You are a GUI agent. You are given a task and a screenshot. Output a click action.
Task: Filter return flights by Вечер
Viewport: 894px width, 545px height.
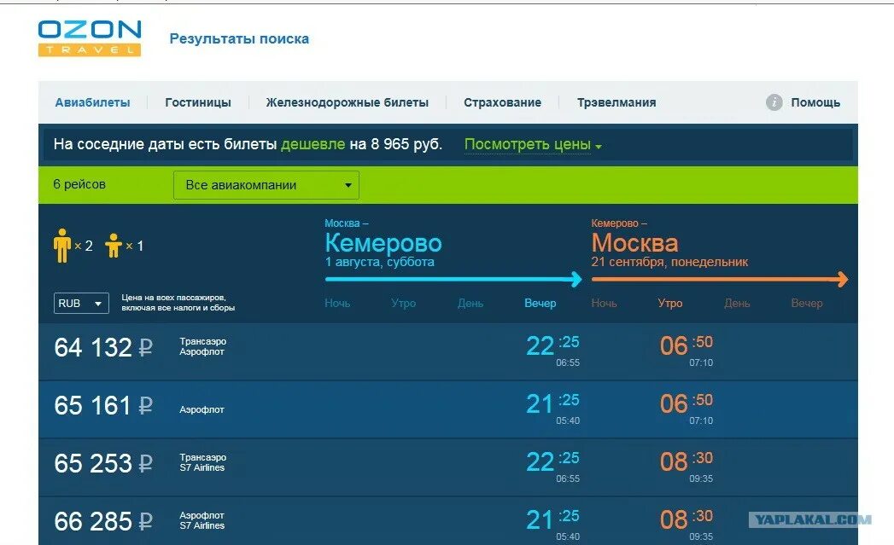tap(807, 303)
